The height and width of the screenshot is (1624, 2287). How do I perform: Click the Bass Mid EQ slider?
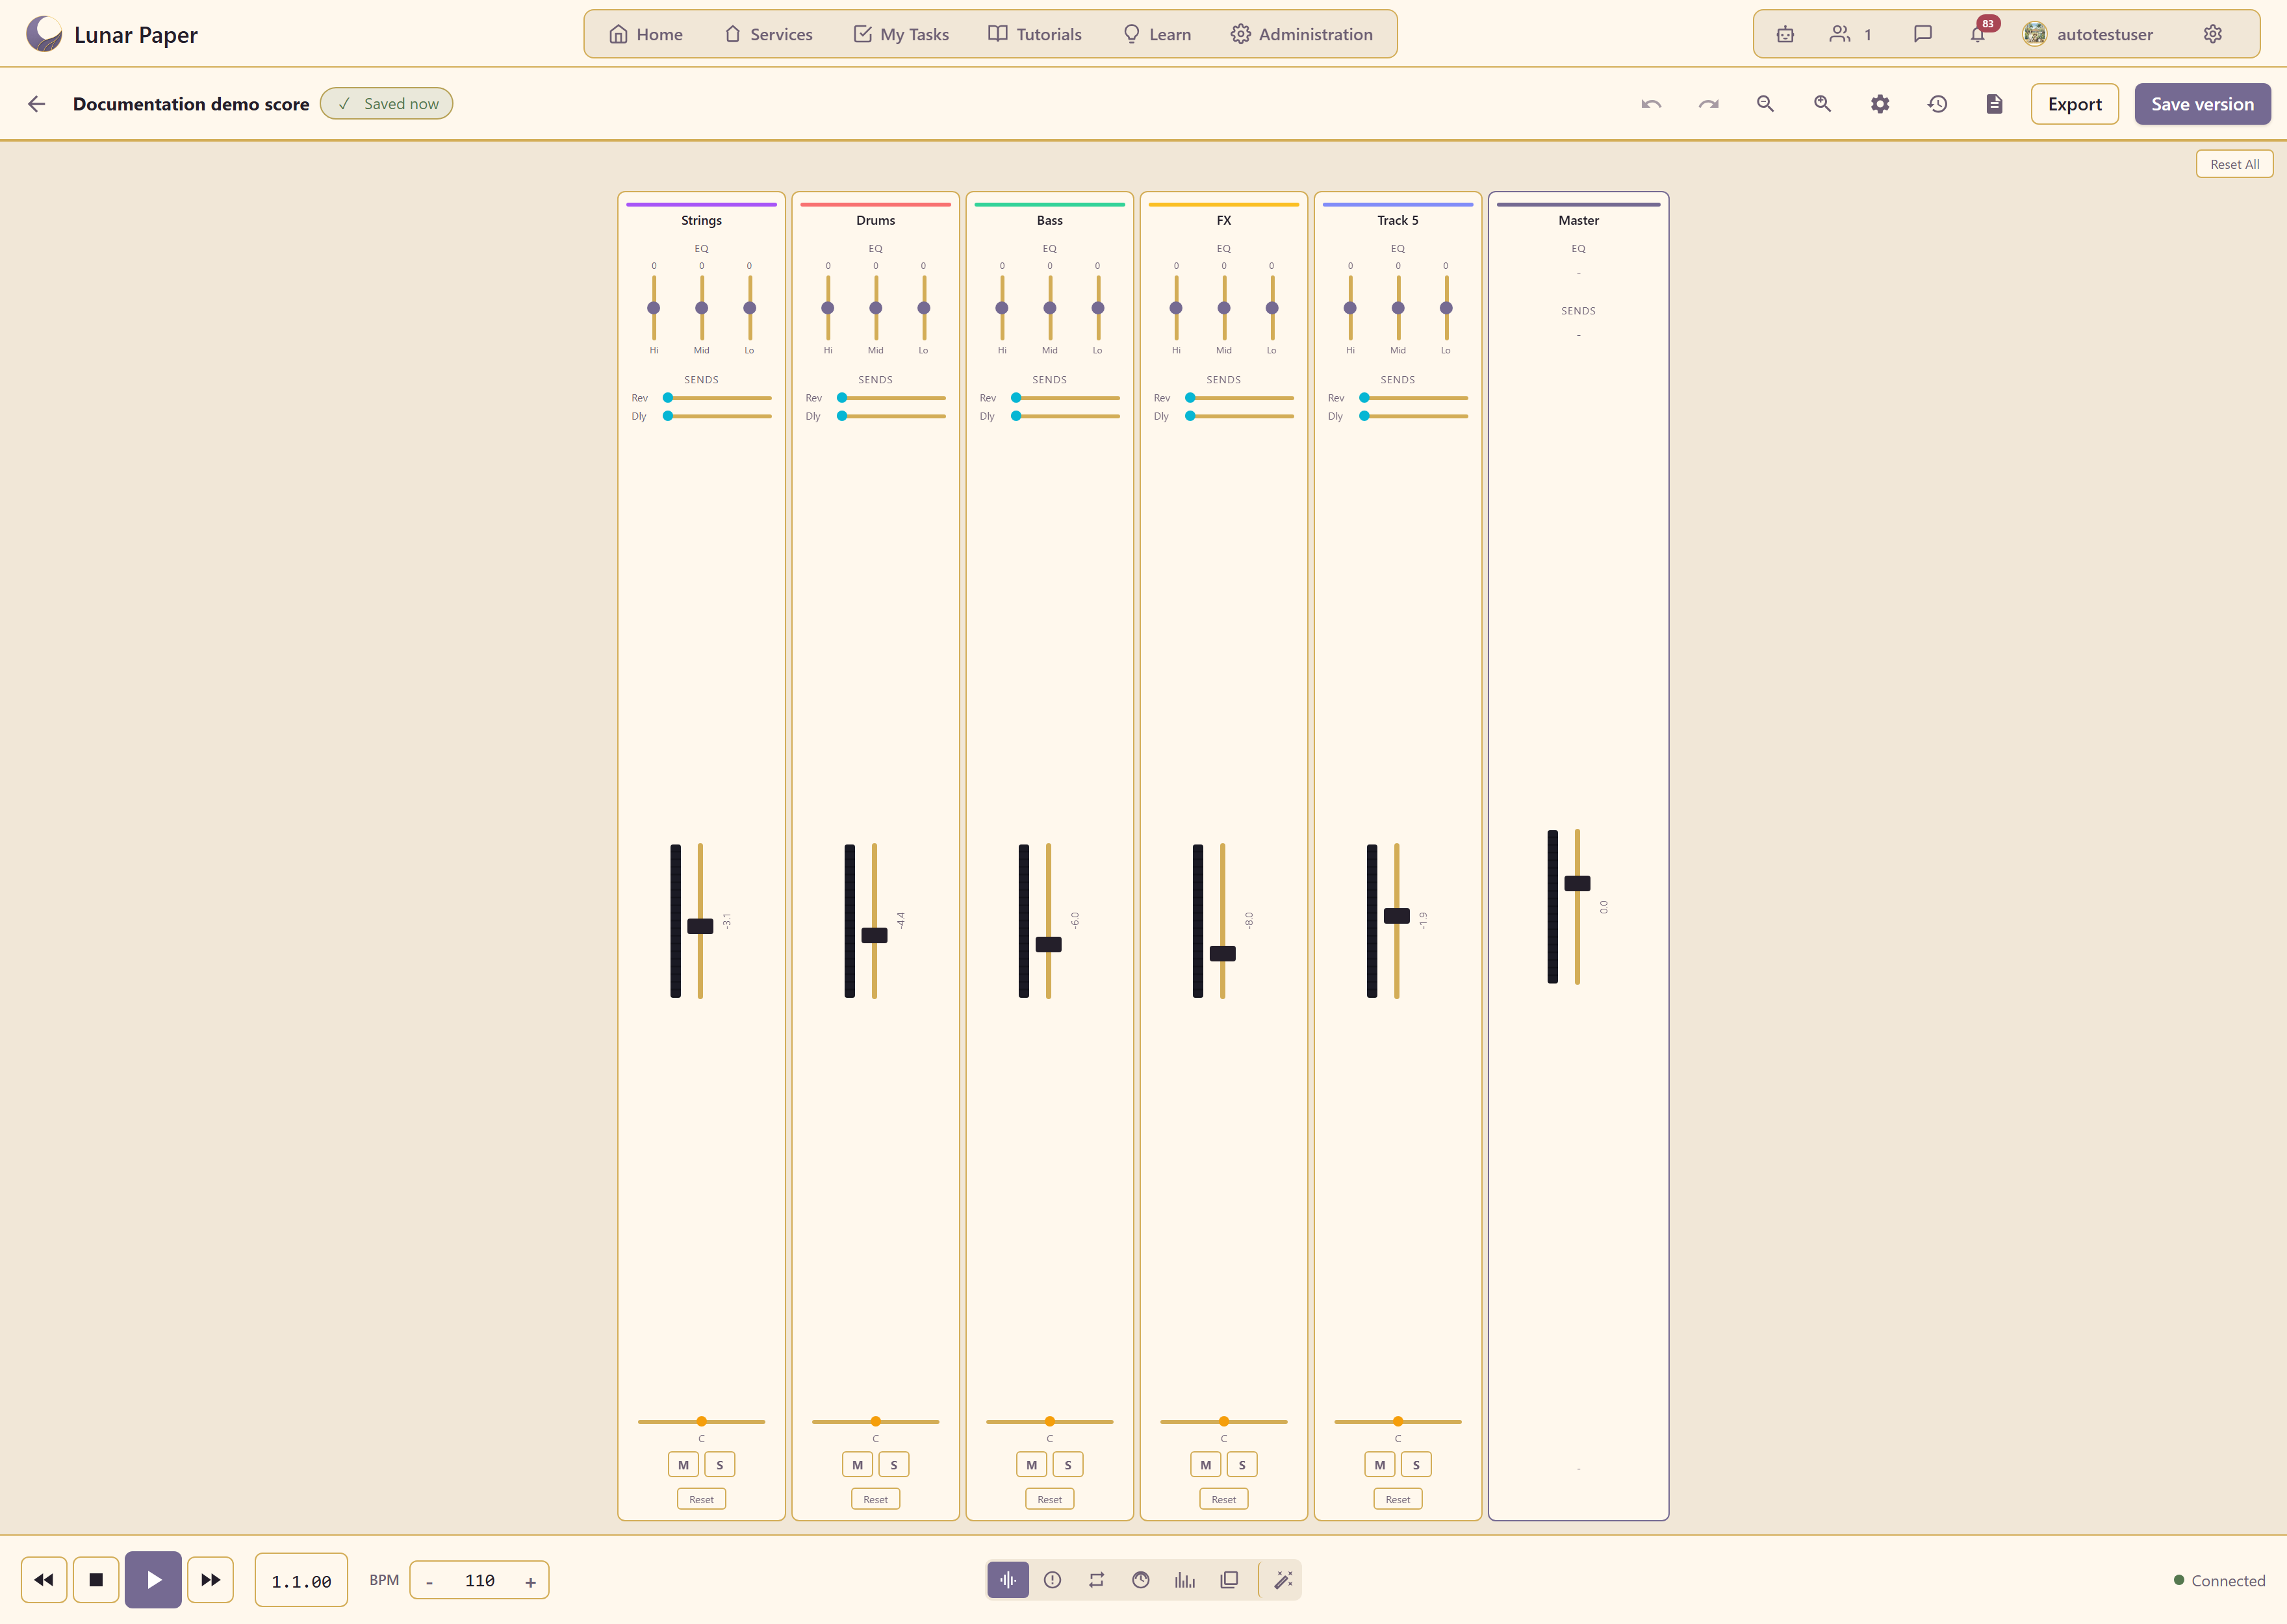pos(1049,308)
